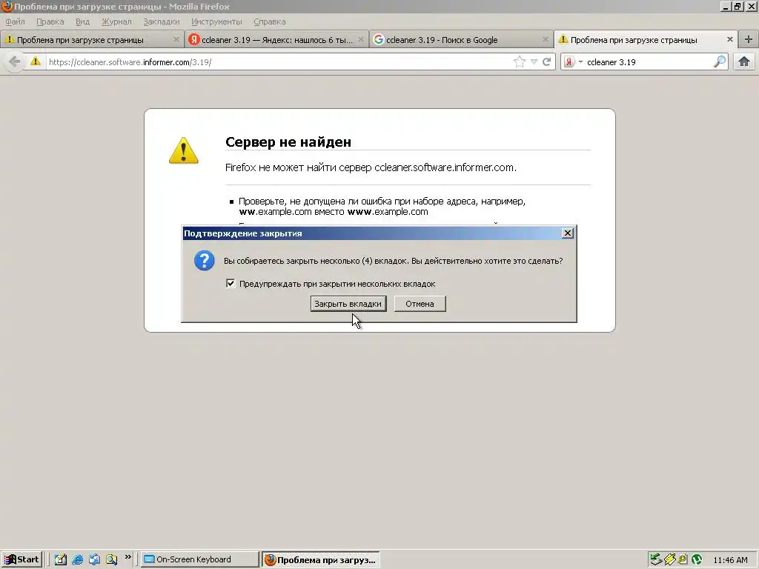
Task: Click the fourth quick launch search icon
Action: (x=111, y=560)
